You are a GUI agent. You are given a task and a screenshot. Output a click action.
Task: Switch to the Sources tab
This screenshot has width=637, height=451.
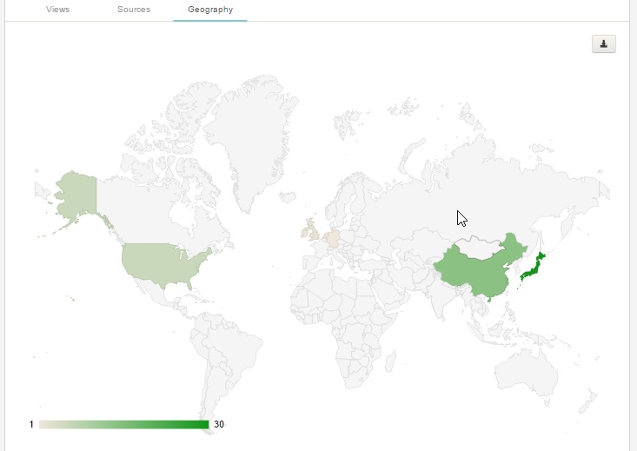134,10
